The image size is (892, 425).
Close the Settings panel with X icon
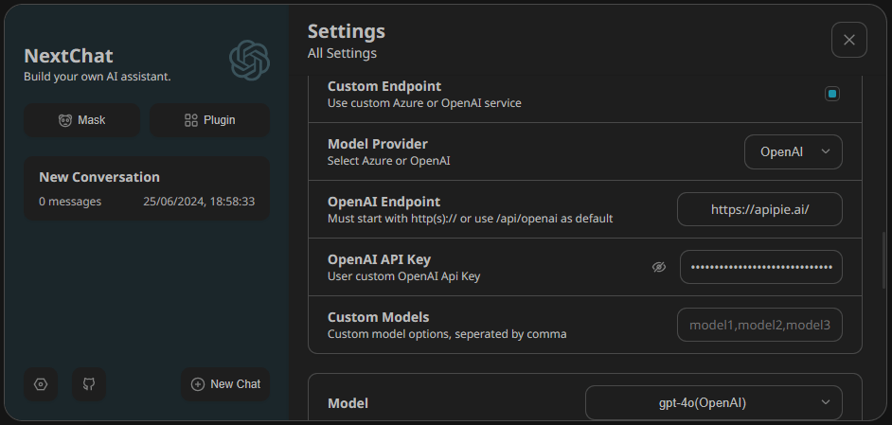pyautogui.click(x=848, y=40)
